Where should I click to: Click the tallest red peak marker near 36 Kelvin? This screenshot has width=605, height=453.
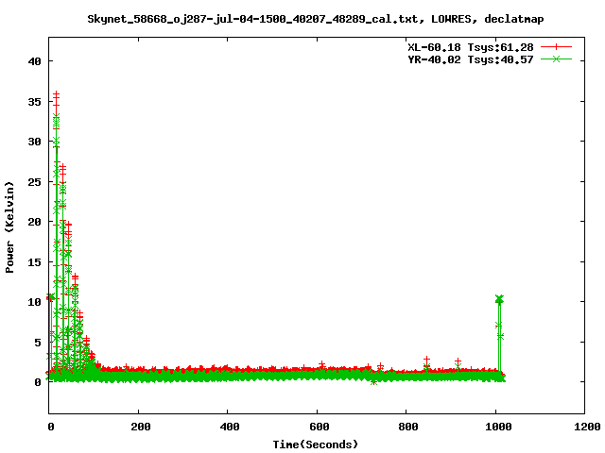pyautogui.click(x=57, y=94)
